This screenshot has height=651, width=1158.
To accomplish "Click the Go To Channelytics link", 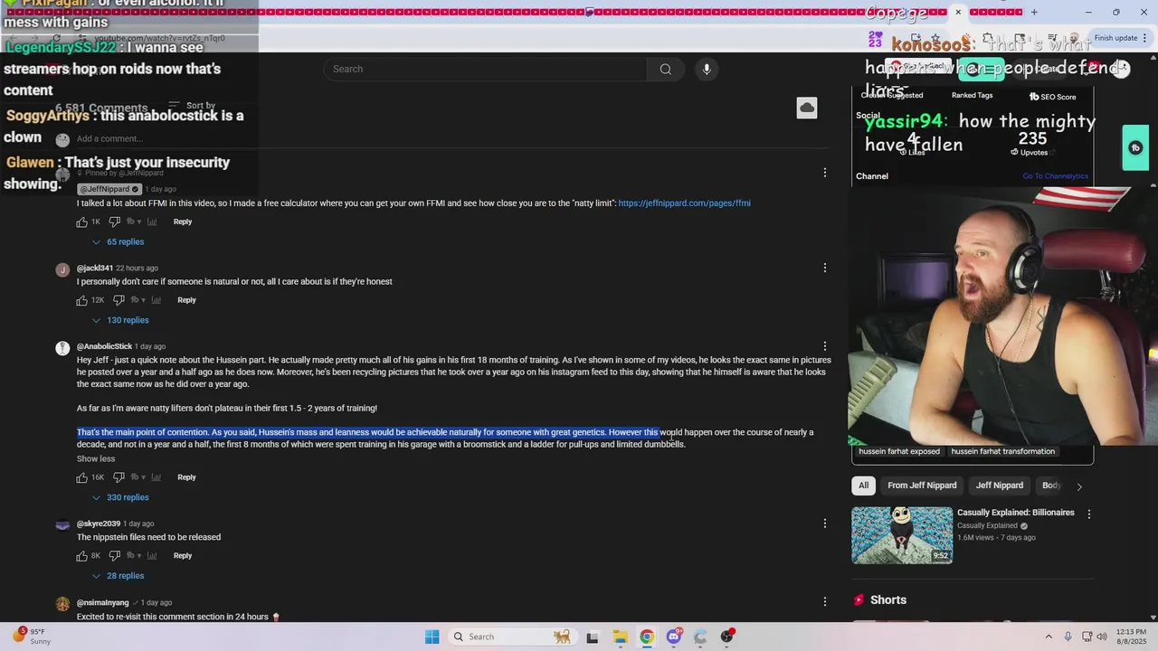I will pos(1055,176).
